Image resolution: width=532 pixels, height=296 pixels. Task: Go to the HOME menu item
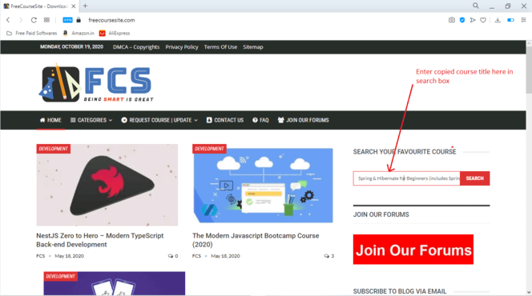pos(50,120)
